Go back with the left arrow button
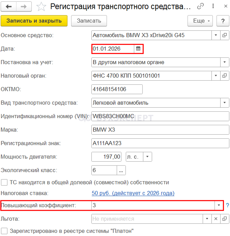This screenshot has height=236, width=230. click(9, 6)
